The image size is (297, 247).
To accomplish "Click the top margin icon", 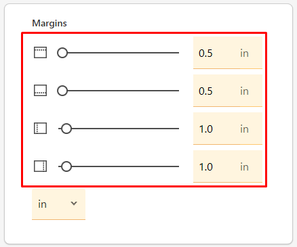I will point(41,53).
